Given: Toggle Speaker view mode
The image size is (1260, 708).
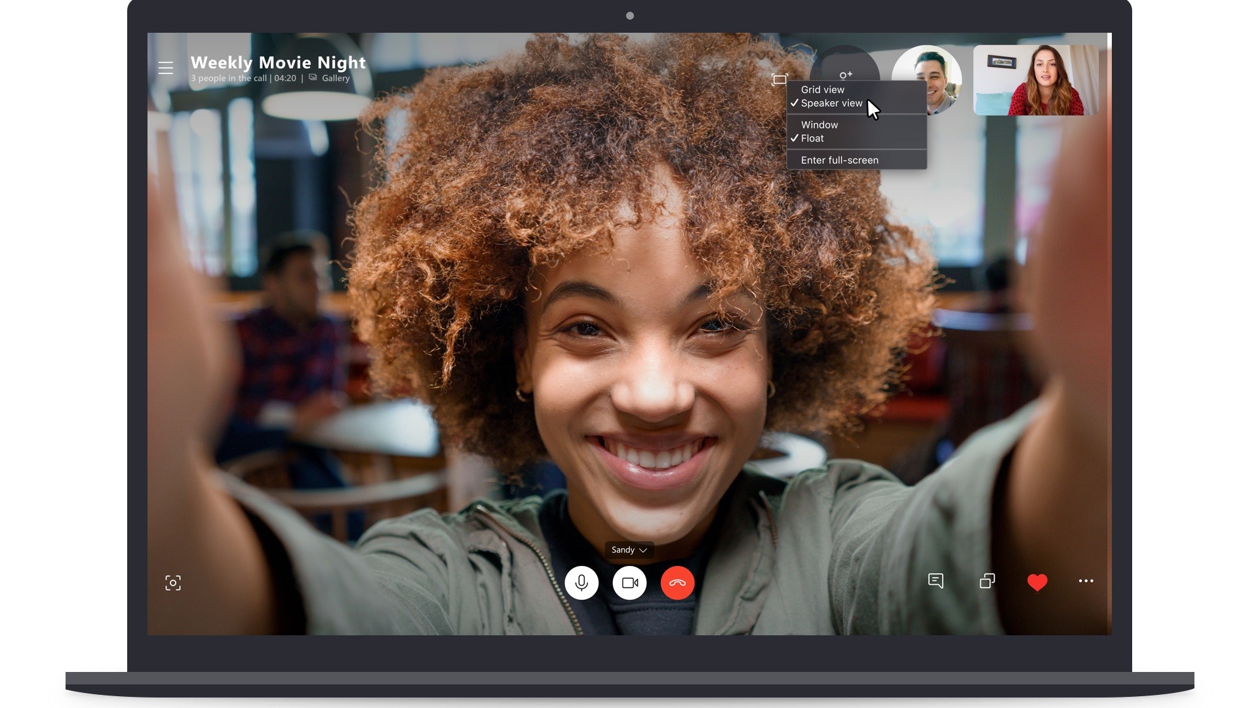Looking at the screenshot, I should [x=833, y=103].
